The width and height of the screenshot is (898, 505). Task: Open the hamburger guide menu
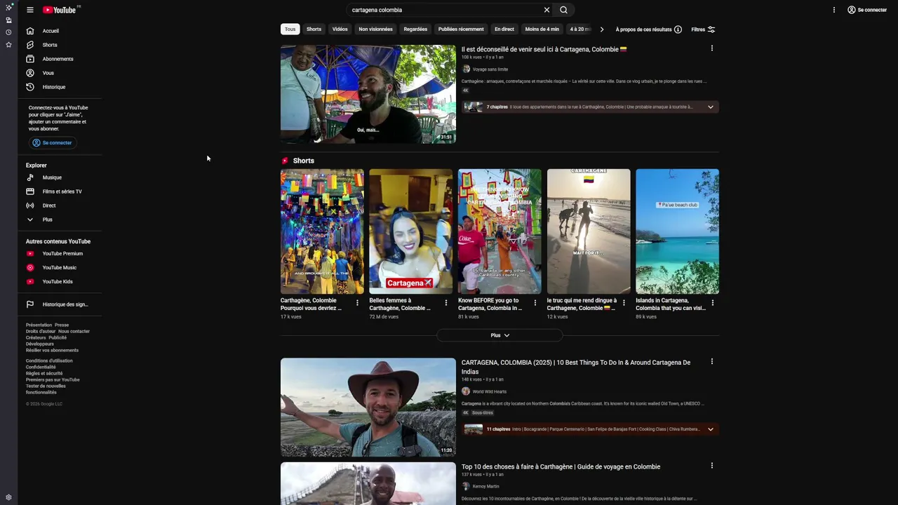(30, 10)
